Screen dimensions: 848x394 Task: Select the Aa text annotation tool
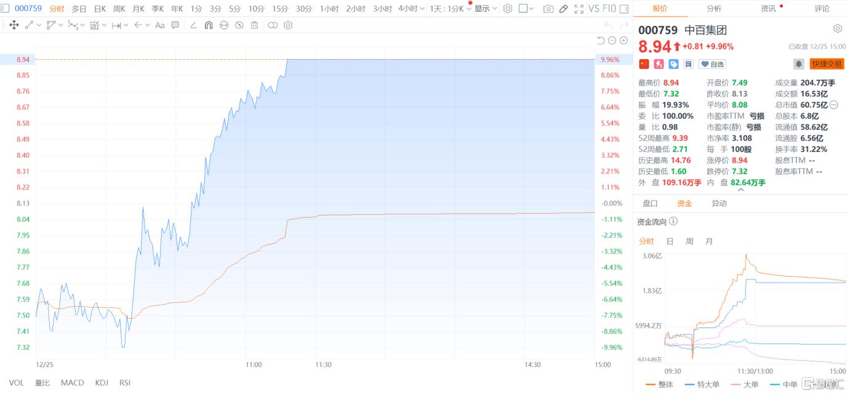click(x=160, y=25)
